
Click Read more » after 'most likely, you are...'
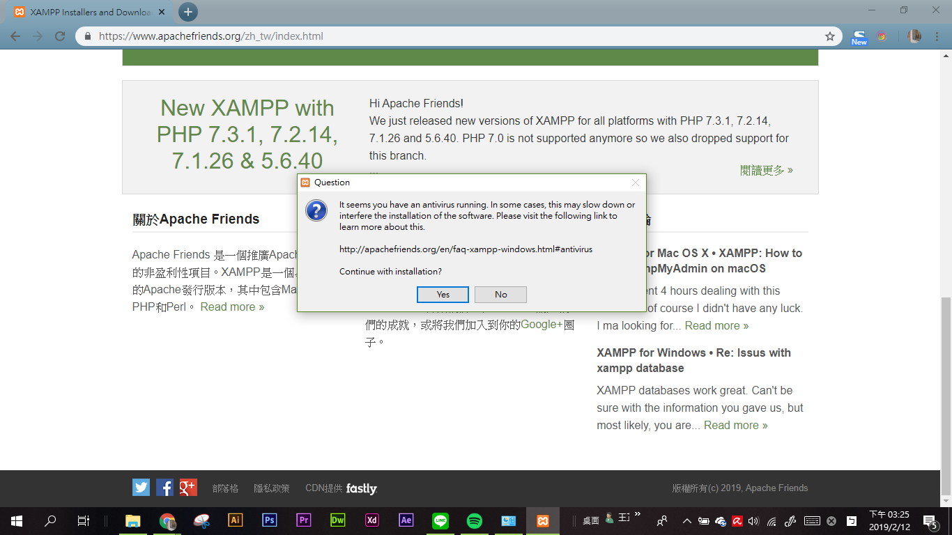[x=735, y=425]
